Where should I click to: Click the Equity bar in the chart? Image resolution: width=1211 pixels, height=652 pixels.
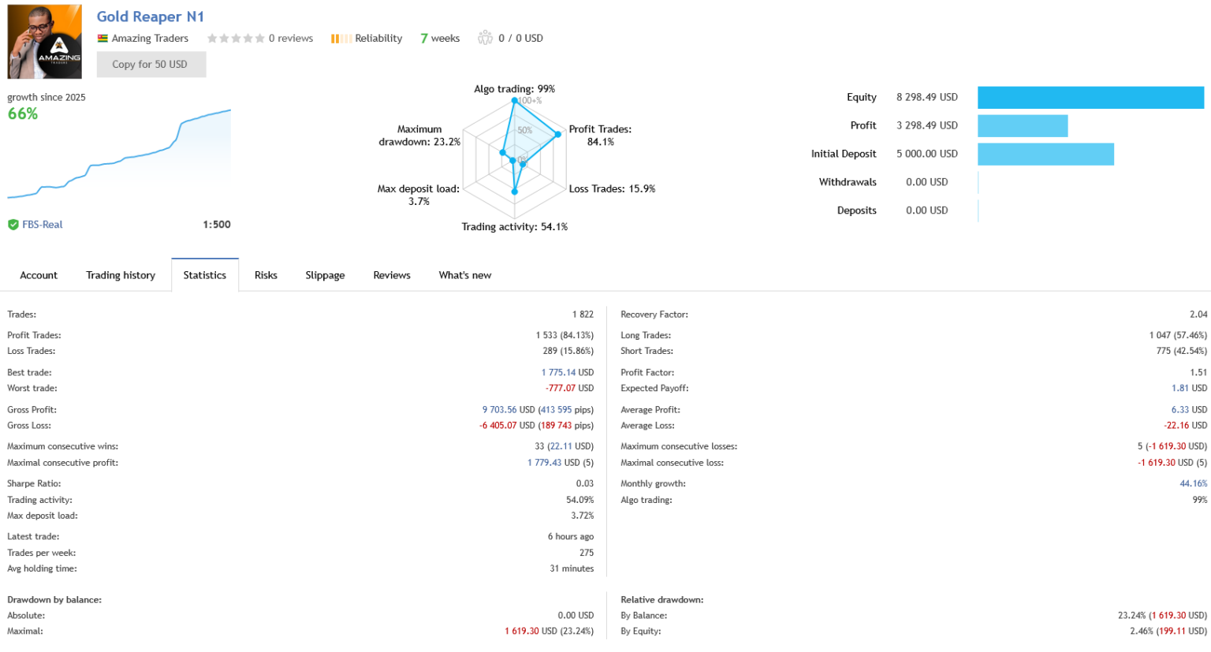pyautogui.click(x=1090, y=97)
